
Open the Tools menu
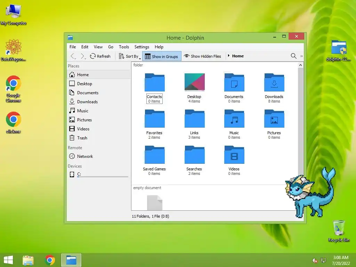[x=124, y=47]
